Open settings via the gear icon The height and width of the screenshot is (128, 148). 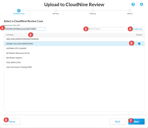(141, 4)
